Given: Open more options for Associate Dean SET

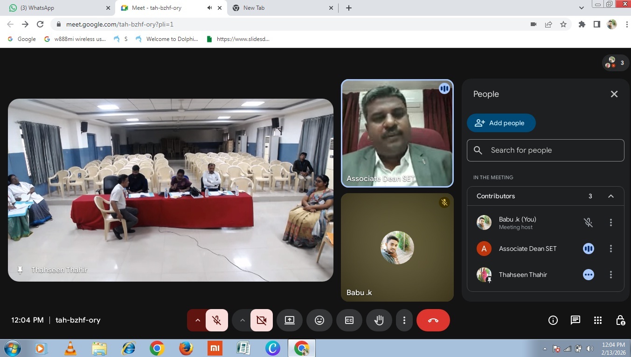Looking at the screenshot, I should pyautogui.click(x=610, y=249).
